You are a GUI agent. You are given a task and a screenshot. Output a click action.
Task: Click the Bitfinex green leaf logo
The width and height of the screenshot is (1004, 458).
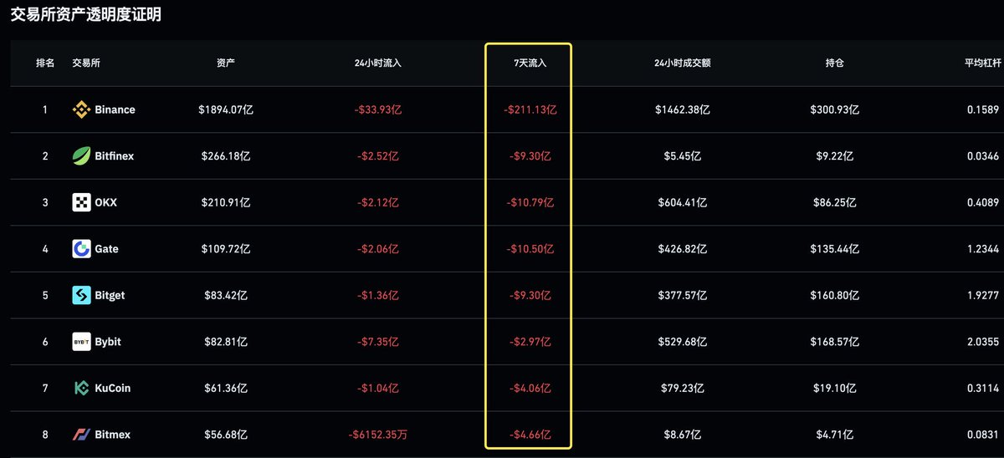(x=81, y=156)
